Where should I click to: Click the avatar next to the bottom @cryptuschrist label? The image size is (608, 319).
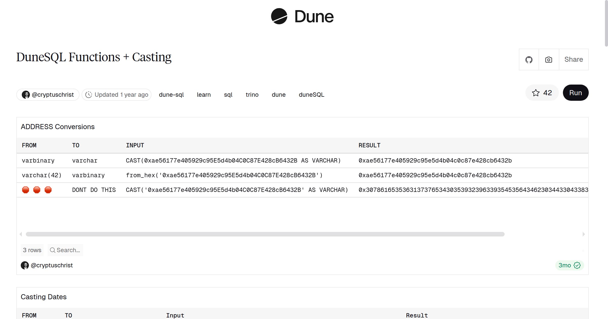pyautogui.click(x=25, y=265)
